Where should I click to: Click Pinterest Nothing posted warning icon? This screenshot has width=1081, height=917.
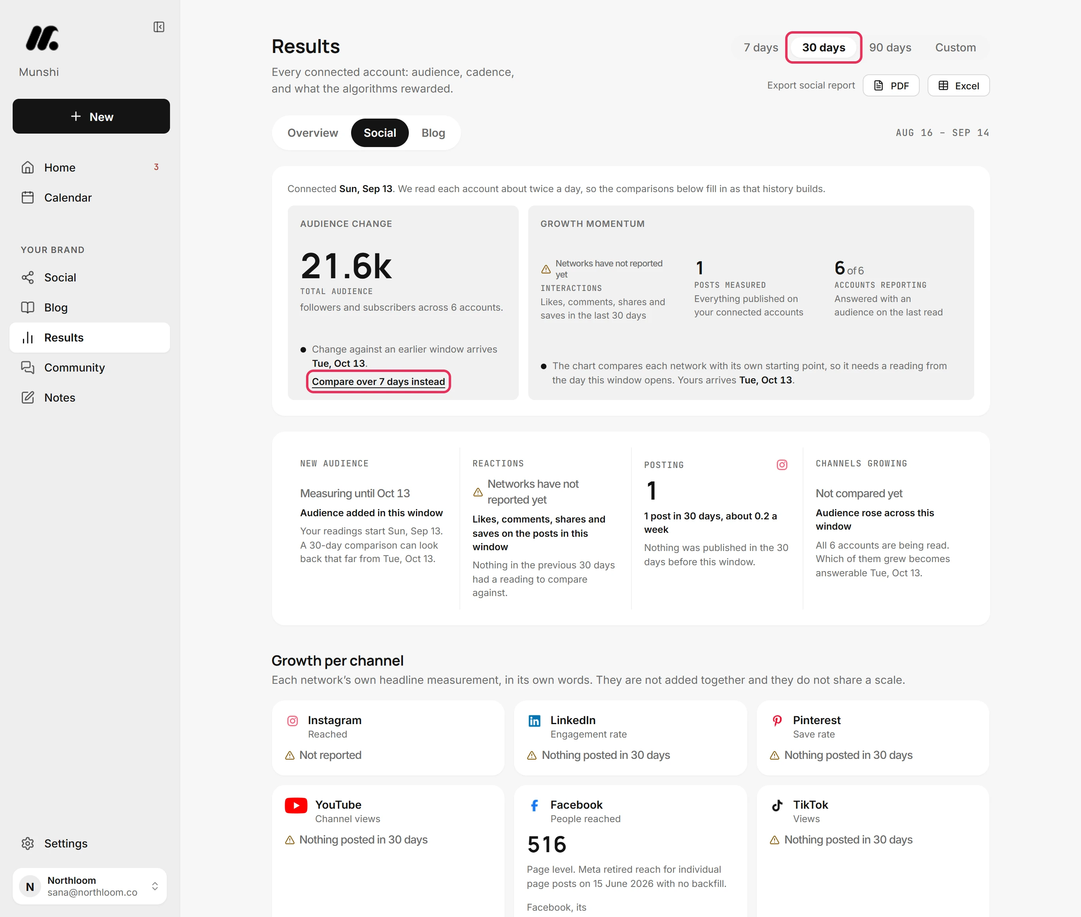click(774, 755)
